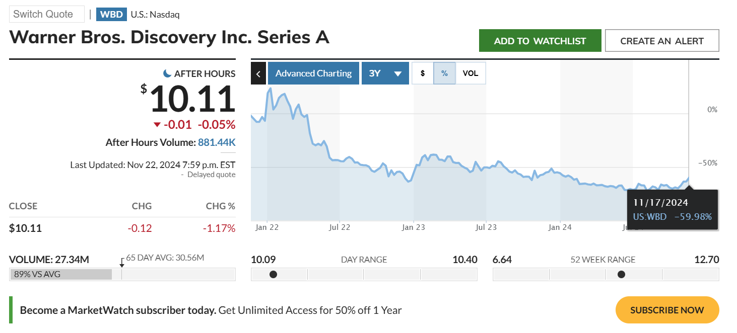The height and width of the screenshot is (333, 737).
Task: Click the after hours moon icon
Action: (x=167, y=73)
